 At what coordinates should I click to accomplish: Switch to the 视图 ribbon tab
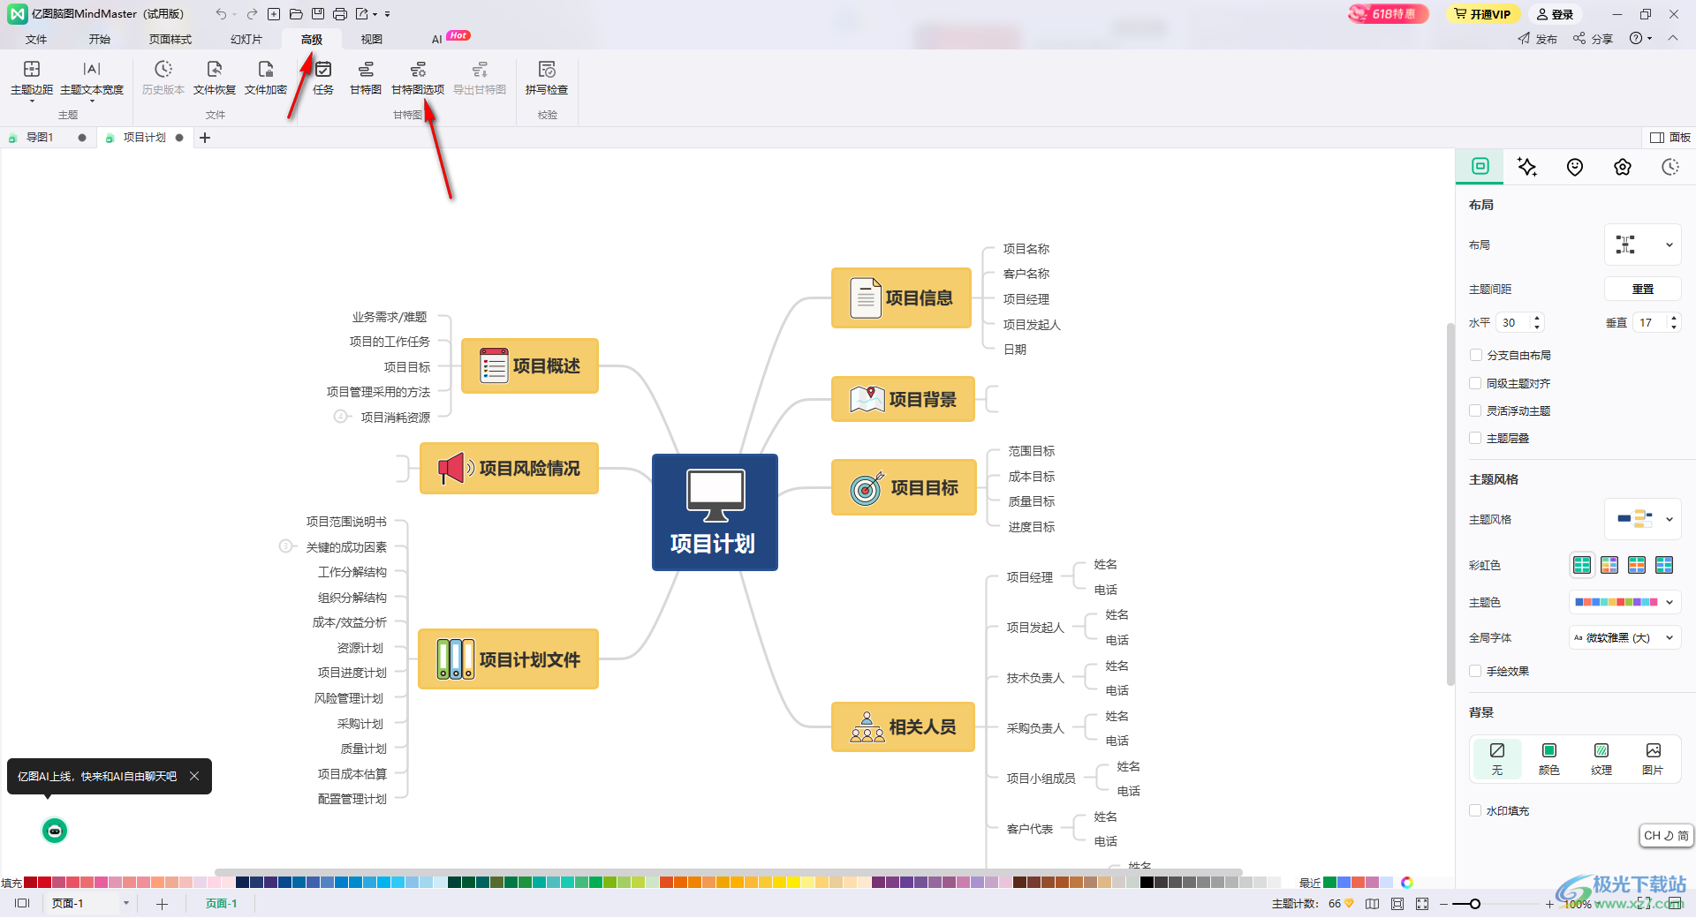pyautogui.click(x=372, y=39)
